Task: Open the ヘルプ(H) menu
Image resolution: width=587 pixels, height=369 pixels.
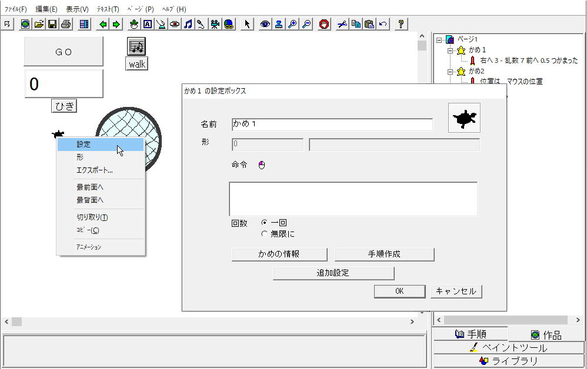Action: tap(174, 9)
